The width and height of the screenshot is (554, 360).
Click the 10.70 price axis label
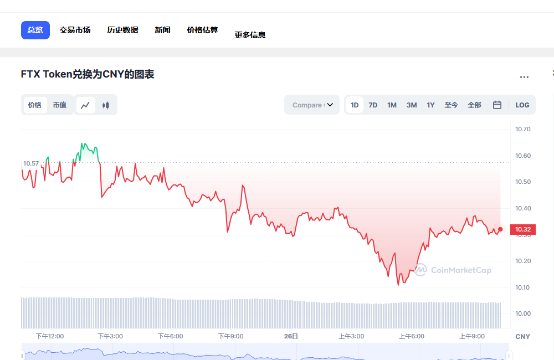[x=523, y=129]
